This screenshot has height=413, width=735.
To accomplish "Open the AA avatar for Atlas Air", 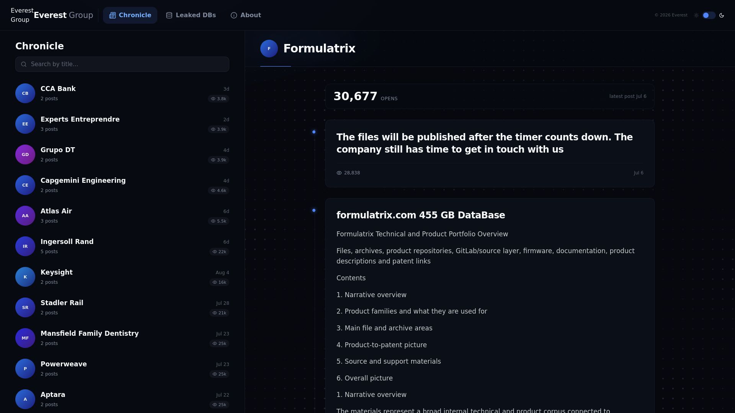I will [x=25, y=216].
